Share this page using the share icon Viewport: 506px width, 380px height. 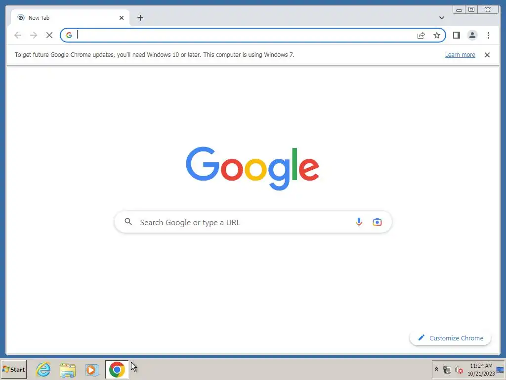tap(421, 35)
